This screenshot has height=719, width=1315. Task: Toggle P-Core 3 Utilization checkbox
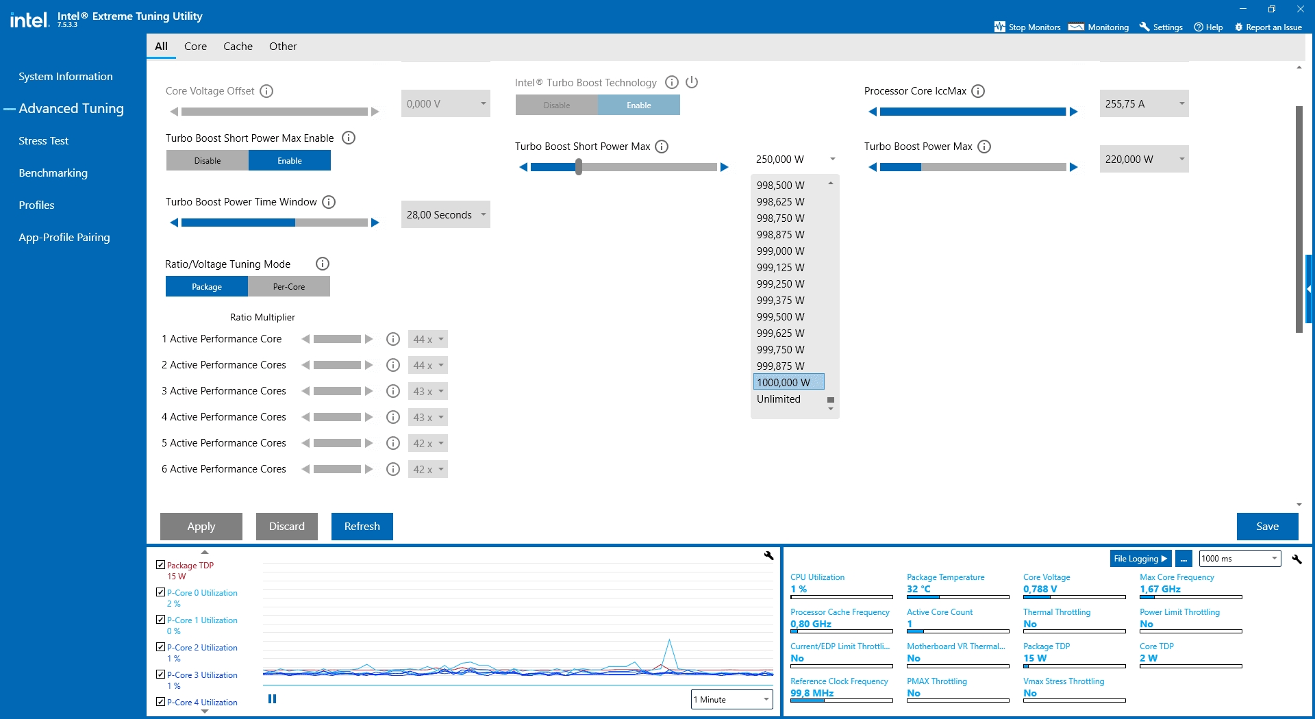pyautogui.click(x=161, y=674)
